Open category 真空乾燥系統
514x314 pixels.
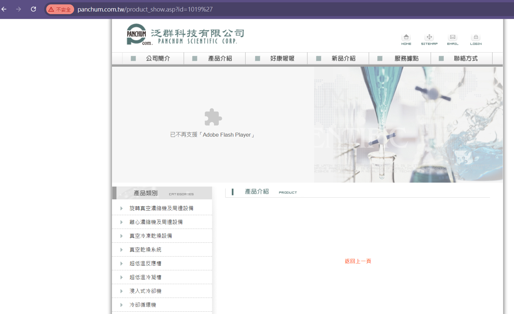(146, 250)
